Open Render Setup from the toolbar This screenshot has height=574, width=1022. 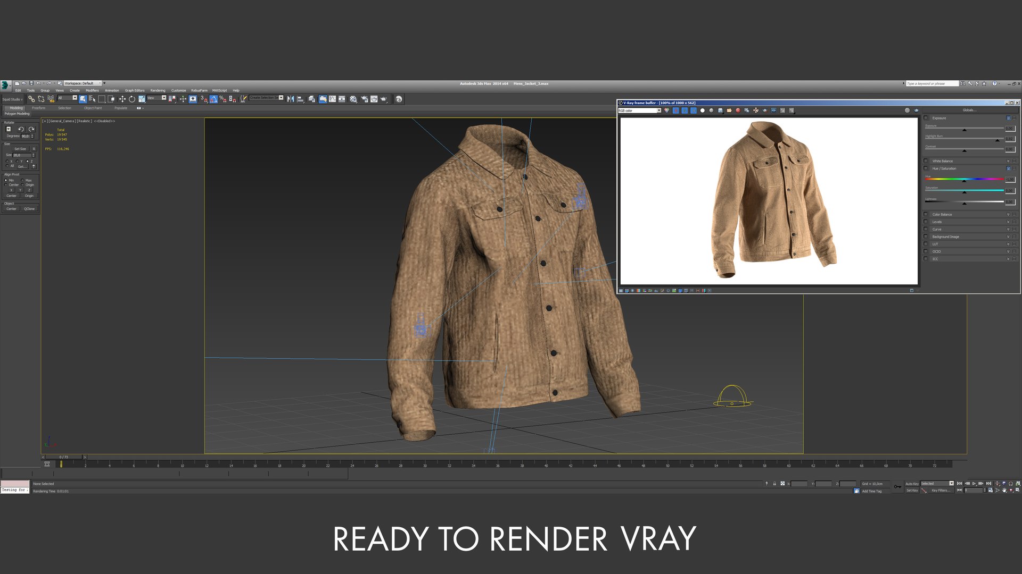point(365,99)
